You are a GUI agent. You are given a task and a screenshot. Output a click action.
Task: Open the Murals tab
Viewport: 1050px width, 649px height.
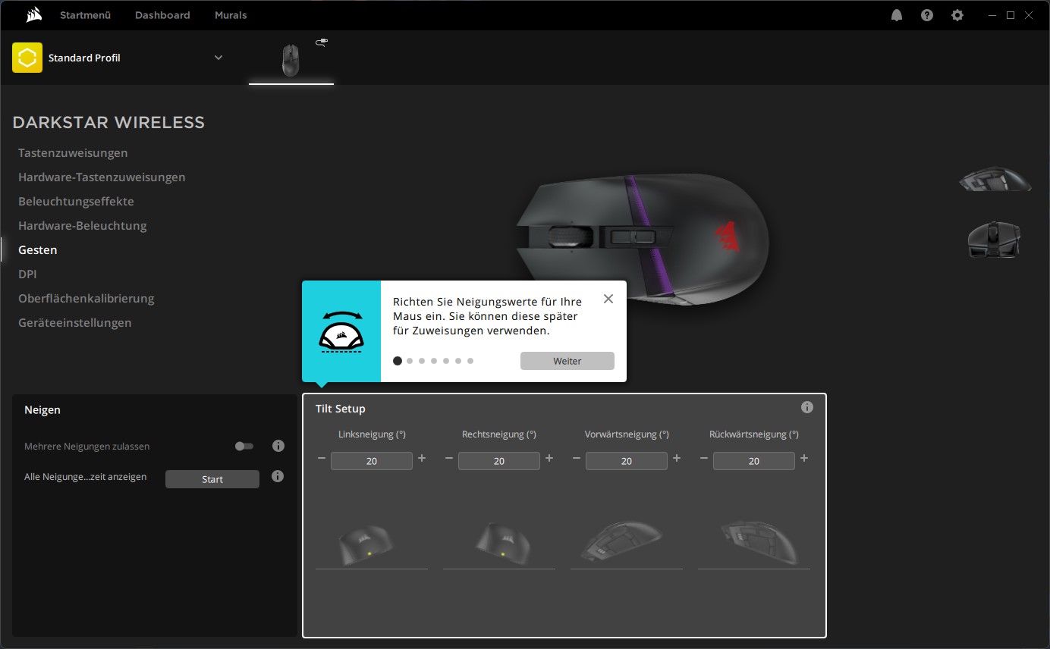click(231, 15)
